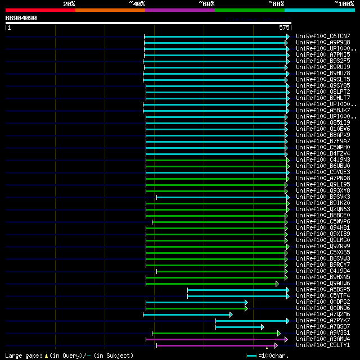Image resolution: width=360 pixels, height=360 pixels.
Task: Open the UniRef100_A7PYK7 label
Action: tap(323, 321)
